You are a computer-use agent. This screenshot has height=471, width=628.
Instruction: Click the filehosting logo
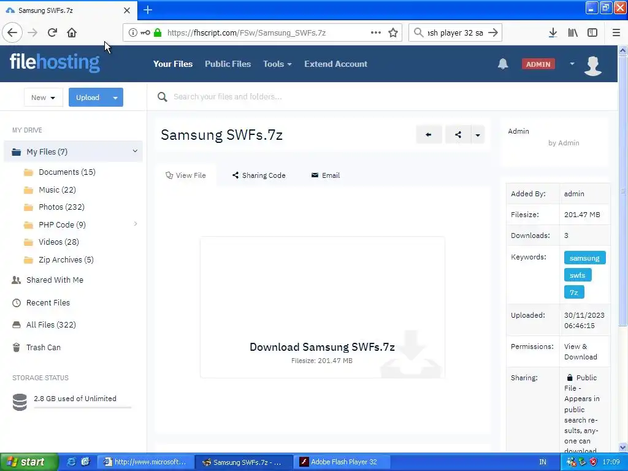click(55, 63)
